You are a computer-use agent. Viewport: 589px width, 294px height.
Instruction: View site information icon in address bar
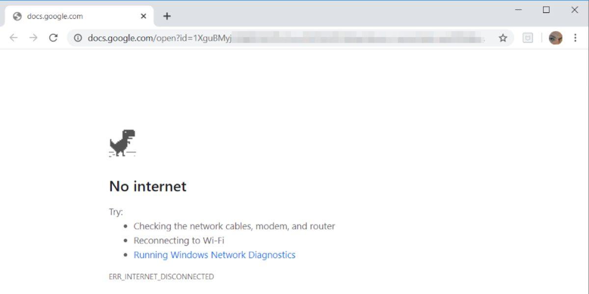78,38
